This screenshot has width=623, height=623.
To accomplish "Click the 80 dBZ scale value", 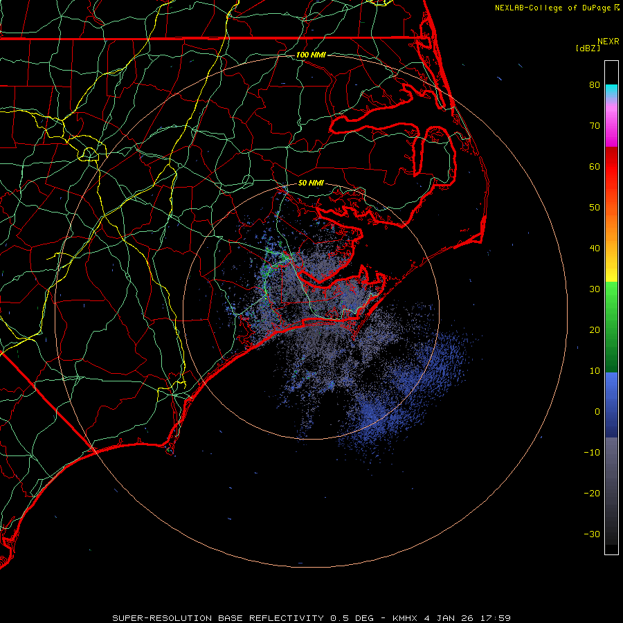I will click(595, 85).
